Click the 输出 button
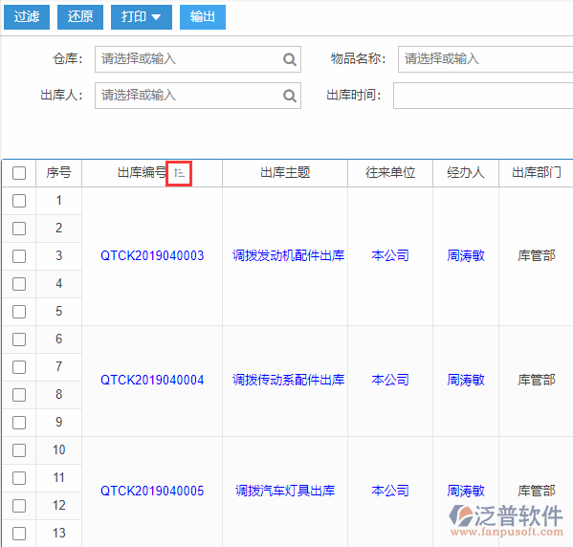573x547 pixels. [x=203, y=17]
